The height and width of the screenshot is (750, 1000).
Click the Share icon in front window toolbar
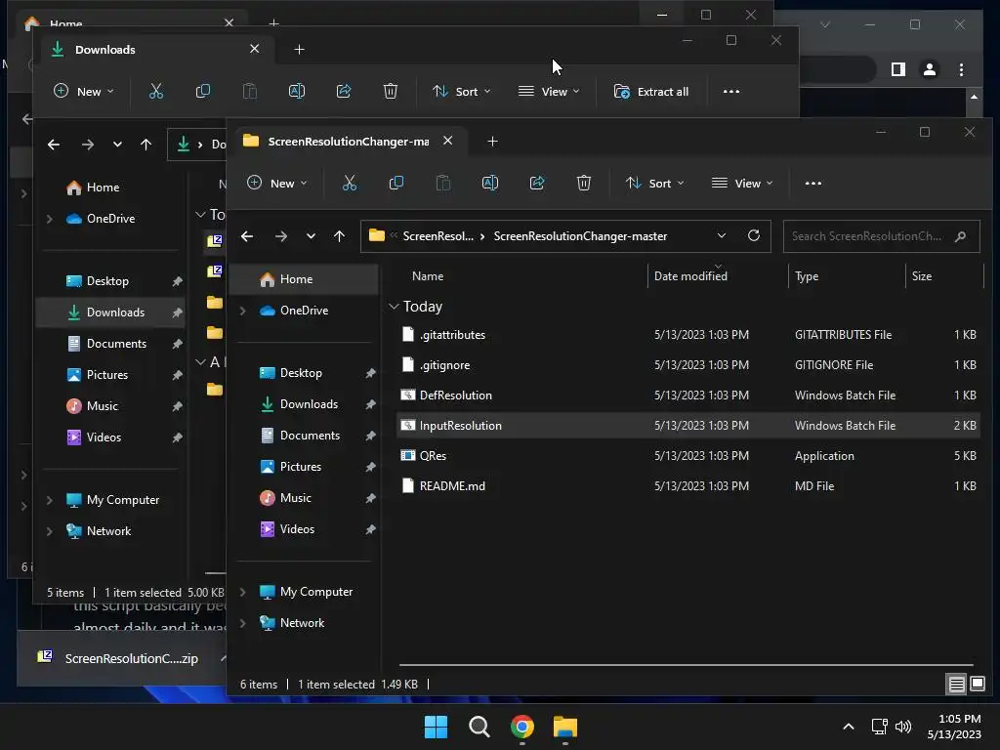(x=537, y=183)
